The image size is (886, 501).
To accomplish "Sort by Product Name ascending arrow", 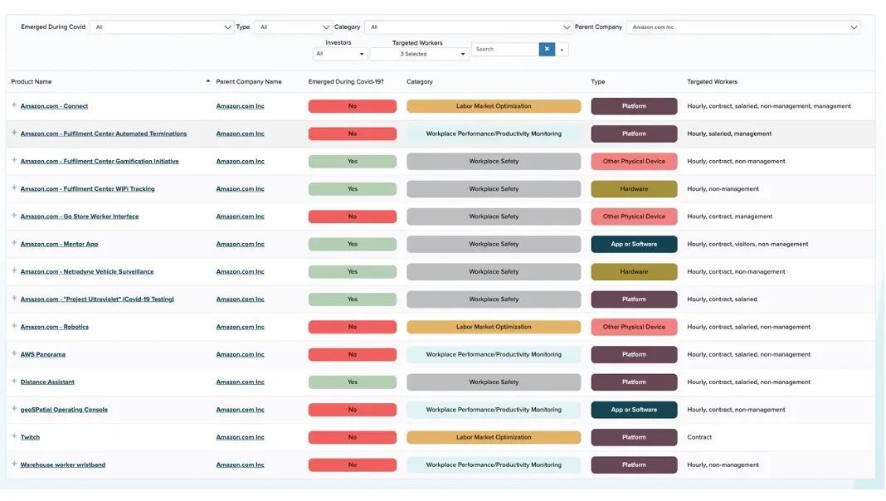I will click(x=208, y=81).
